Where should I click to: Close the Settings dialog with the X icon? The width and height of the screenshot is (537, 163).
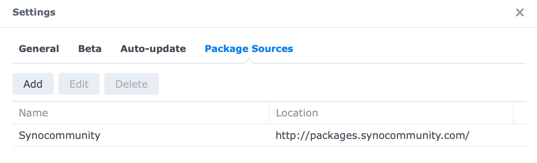pyautogui.click(x=519, y=12)
